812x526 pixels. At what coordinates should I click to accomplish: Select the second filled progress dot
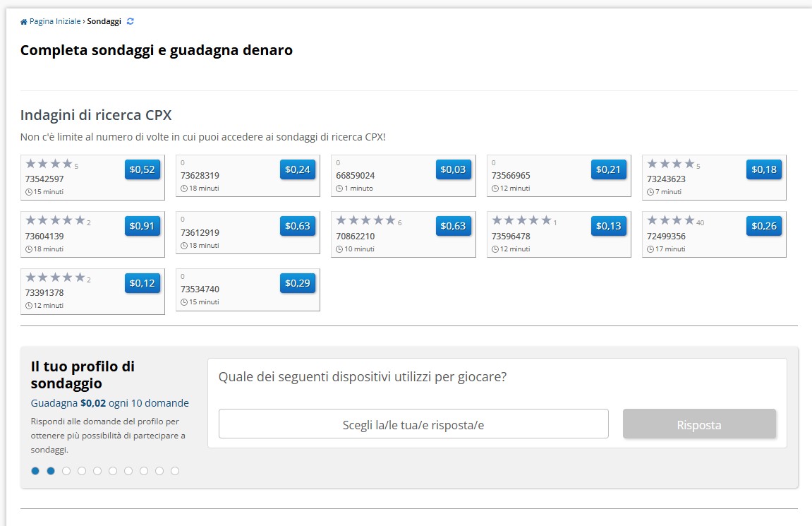51,471
